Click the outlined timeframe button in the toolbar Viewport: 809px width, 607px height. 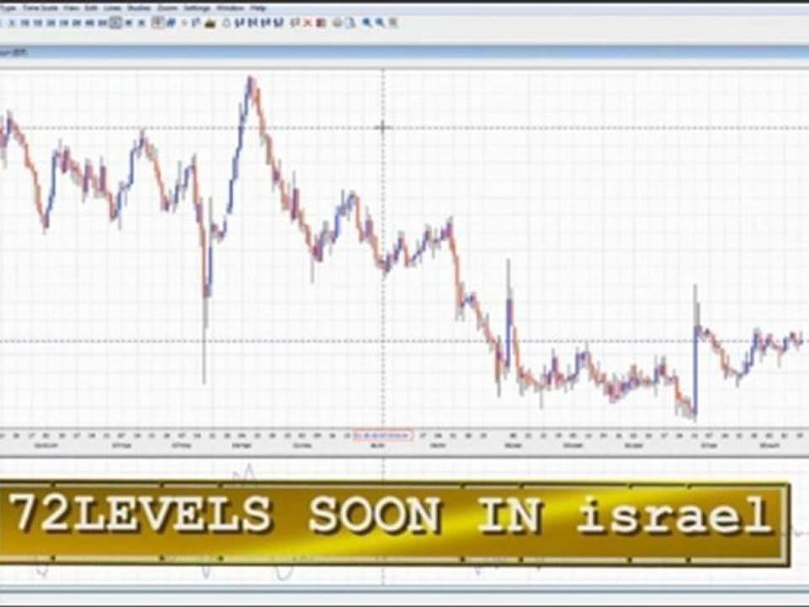(115, 23)
